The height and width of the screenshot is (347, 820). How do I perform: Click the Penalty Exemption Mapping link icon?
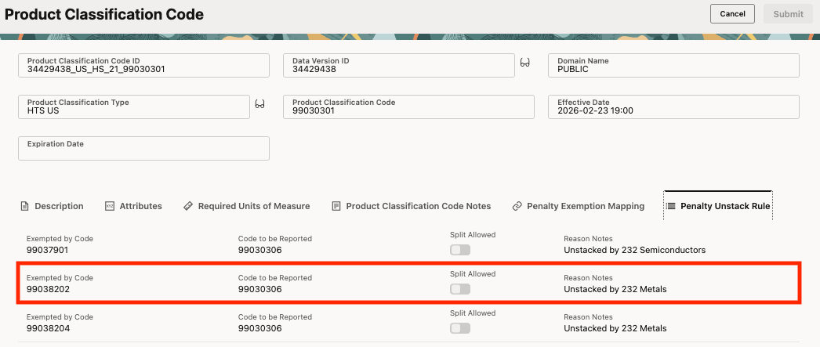[517, 206]
